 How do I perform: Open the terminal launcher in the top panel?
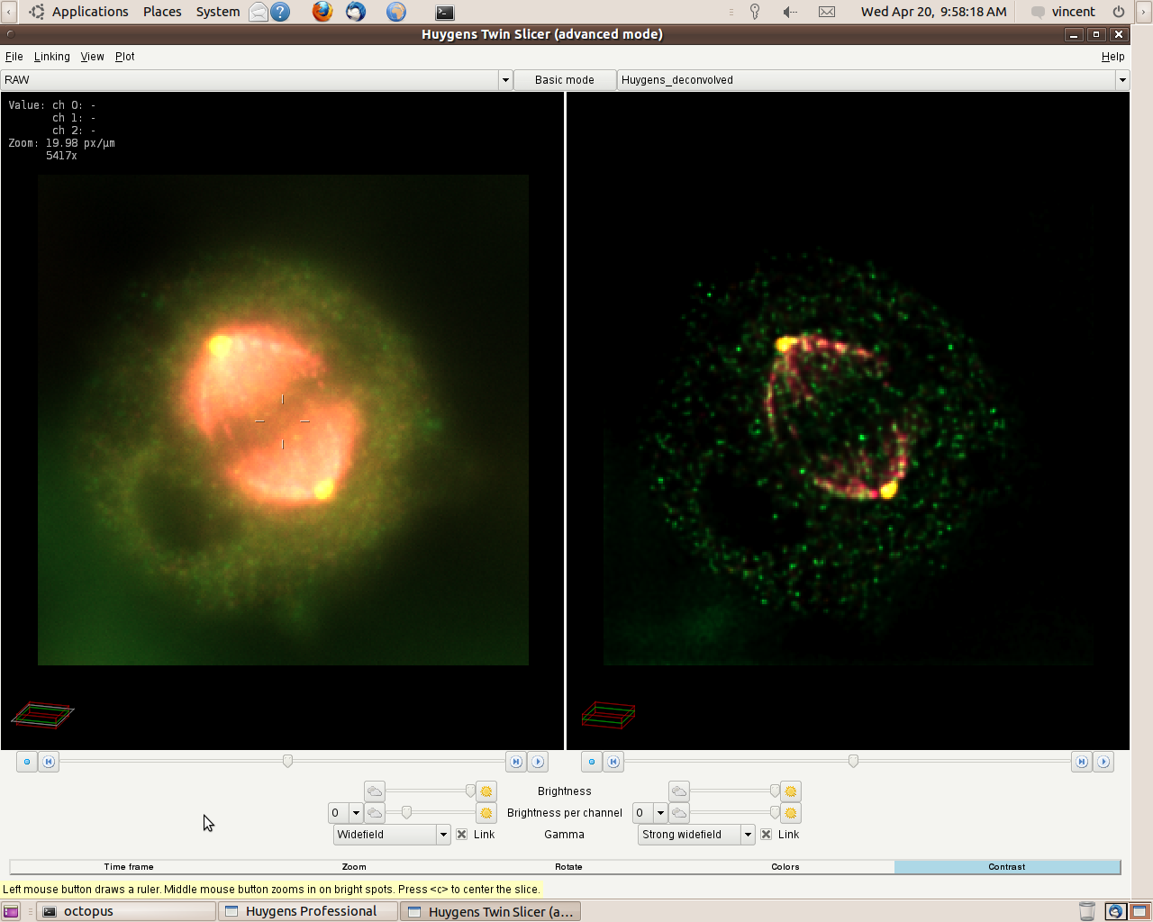click(x=444, y=12)
